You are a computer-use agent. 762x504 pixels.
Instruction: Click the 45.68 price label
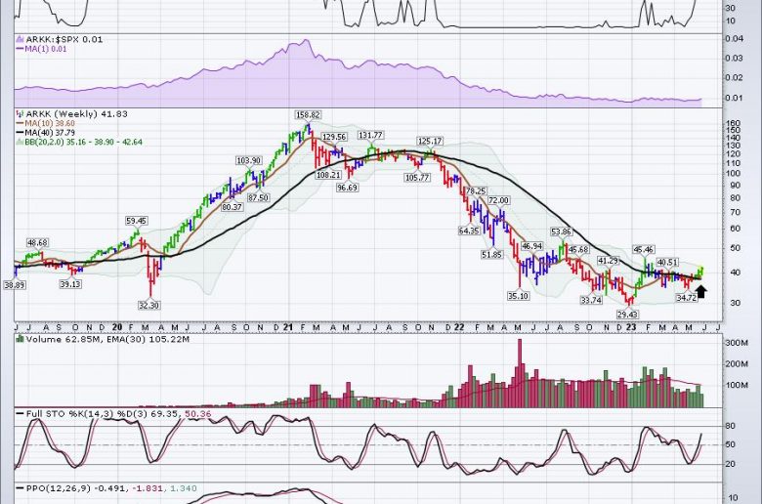578,249
